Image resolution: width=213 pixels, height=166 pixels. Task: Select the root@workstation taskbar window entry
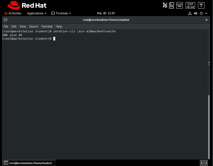pos(29,163)
